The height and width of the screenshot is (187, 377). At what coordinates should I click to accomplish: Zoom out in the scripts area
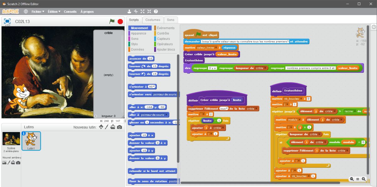(352, 179)
